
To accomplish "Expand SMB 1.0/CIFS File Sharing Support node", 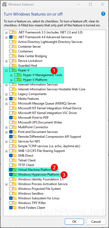I will click(x=6, y=151).
